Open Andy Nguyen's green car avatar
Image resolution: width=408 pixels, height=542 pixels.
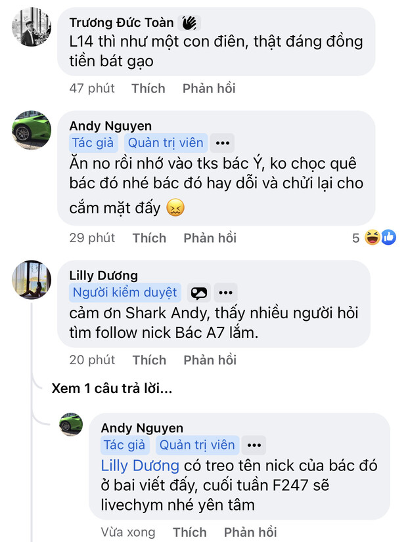[31, 130]
